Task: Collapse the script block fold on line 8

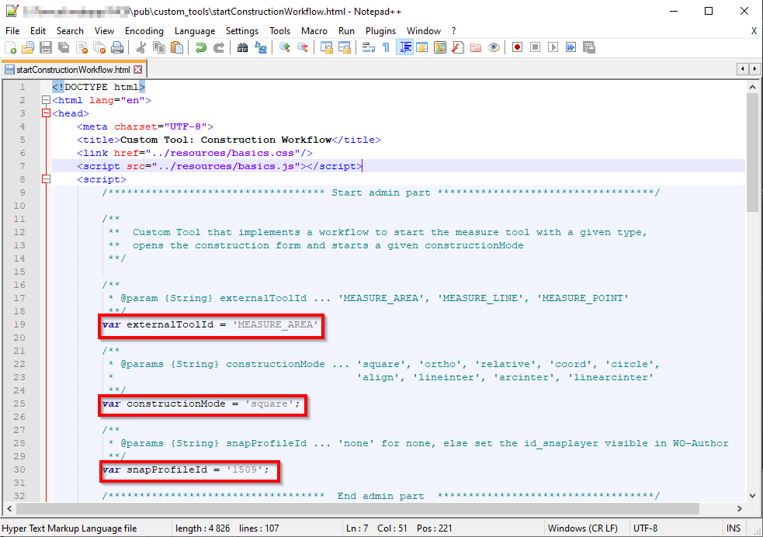Action: pyautogui.click(x=46, y=178)
